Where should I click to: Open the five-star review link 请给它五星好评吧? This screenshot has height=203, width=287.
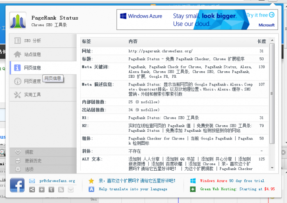coord(137,181)
